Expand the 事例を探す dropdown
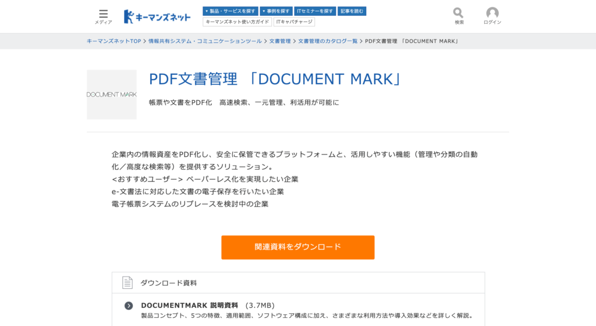Screen dimensions: 596x326 point(276,11)
